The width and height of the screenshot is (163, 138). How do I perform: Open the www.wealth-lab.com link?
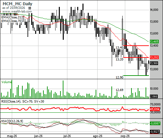[x=17, y=11]
